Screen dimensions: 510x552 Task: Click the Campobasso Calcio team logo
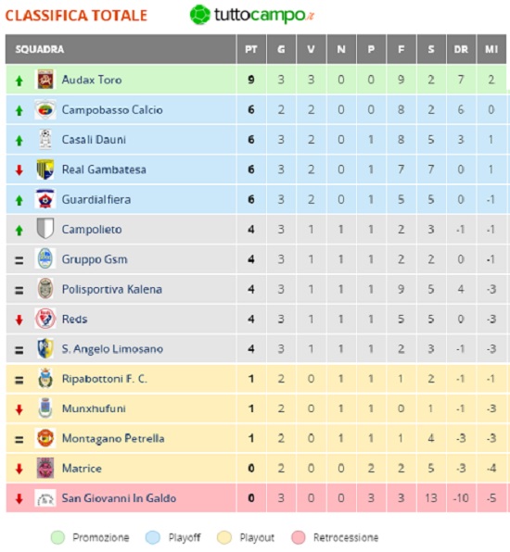(x=45, y=109)
